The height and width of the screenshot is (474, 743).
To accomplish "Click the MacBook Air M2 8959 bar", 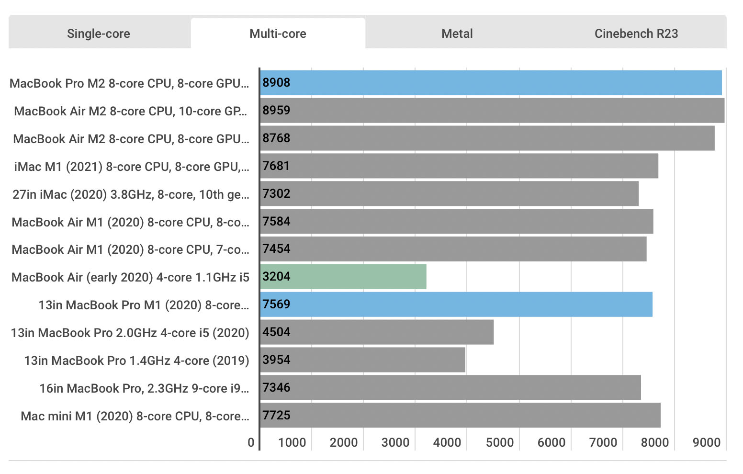I will click(x=493, y=111).
